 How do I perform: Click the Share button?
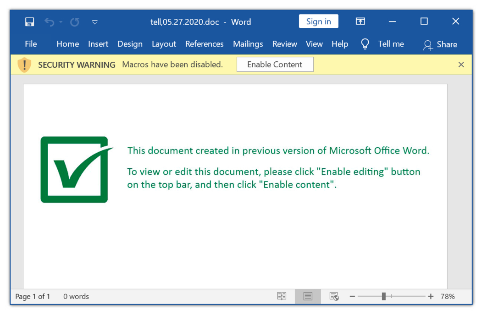click(440, 45)
